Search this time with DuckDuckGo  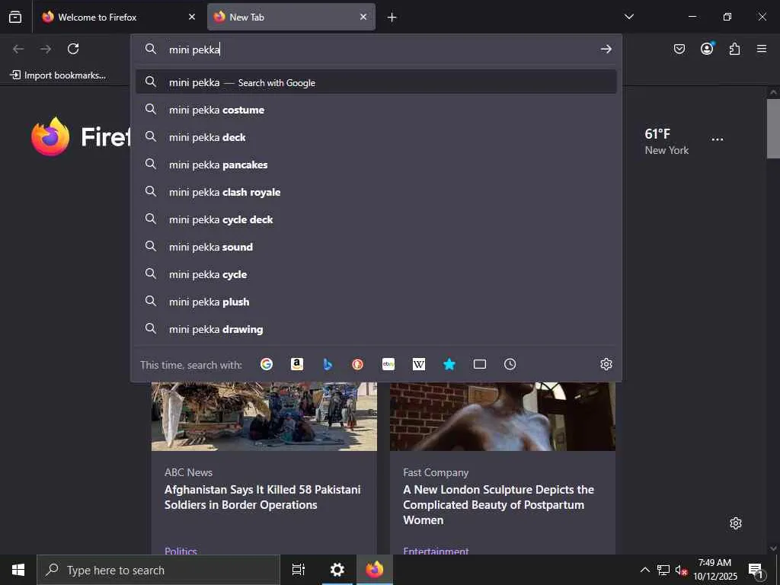[358, 364]
